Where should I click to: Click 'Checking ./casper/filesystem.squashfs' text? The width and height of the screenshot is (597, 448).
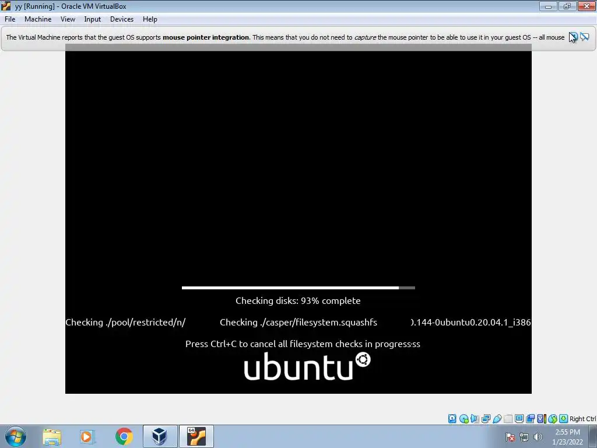[298, 322]
